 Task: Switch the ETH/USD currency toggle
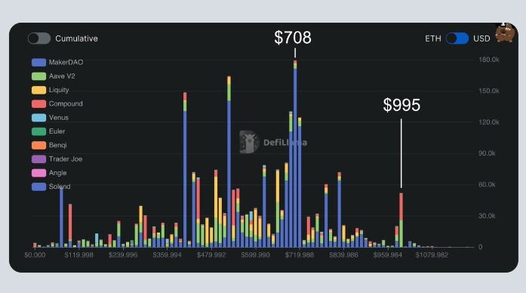[457, 39]
